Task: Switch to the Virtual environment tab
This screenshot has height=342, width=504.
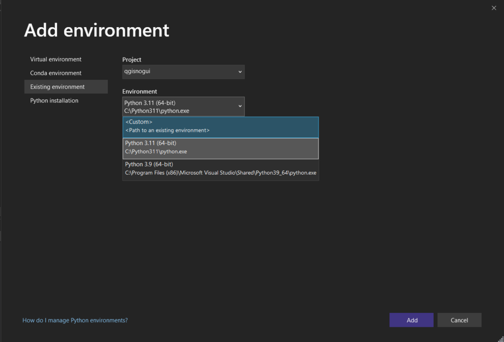Action: (56, 59)
